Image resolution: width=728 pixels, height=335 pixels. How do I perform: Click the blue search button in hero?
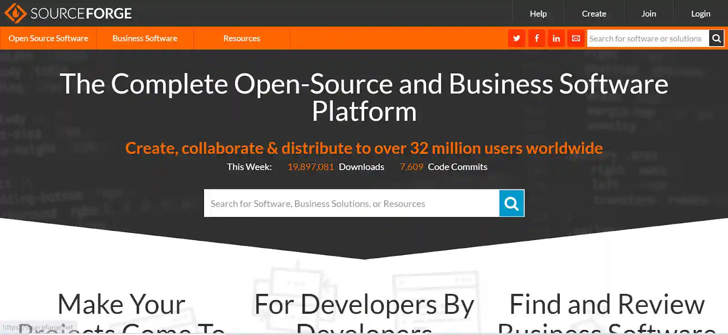[x=511, y=203]
